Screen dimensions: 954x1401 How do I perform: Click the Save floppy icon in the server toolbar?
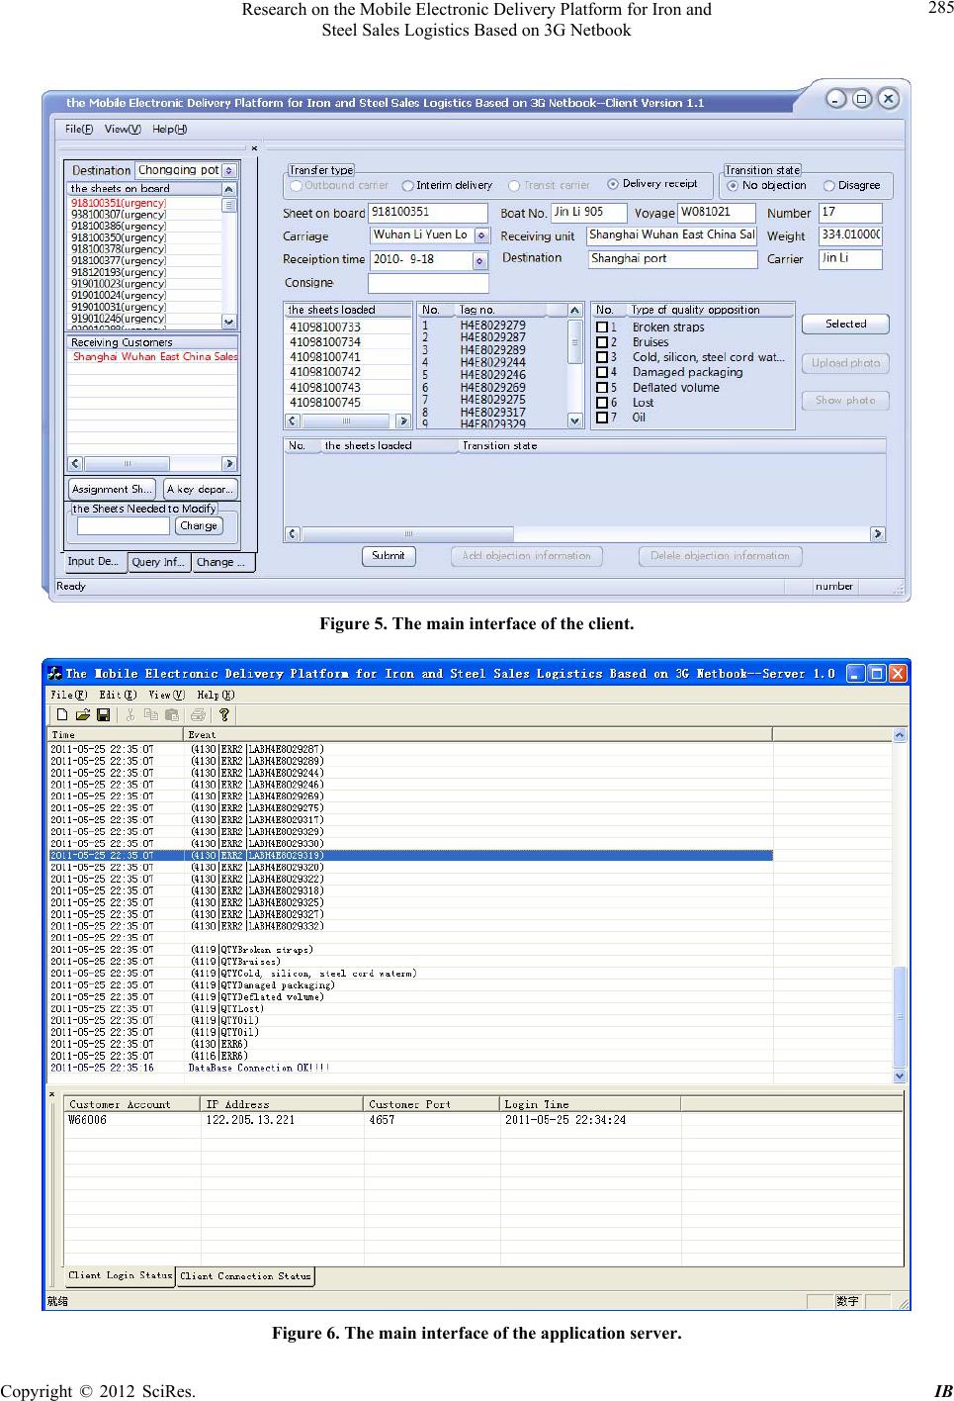pos(104,714)
